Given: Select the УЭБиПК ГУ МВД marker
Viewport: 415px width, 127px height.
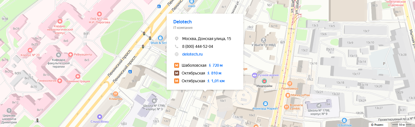Looking at the screenshot, I should click(263, 41).
